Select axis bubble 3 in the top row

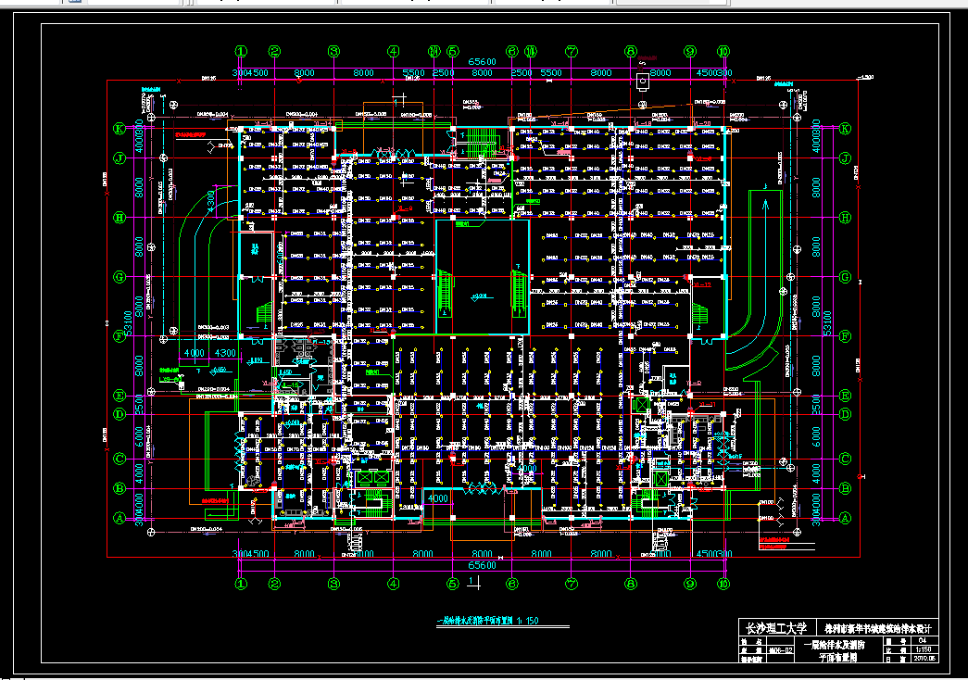334,51
